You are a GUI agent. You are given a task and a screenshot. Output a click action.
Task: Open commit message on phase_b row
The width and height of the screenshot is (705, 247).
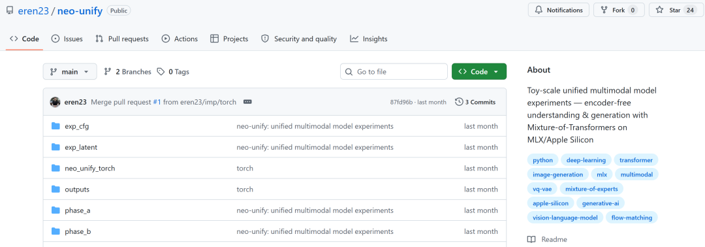tap(315, 231)
